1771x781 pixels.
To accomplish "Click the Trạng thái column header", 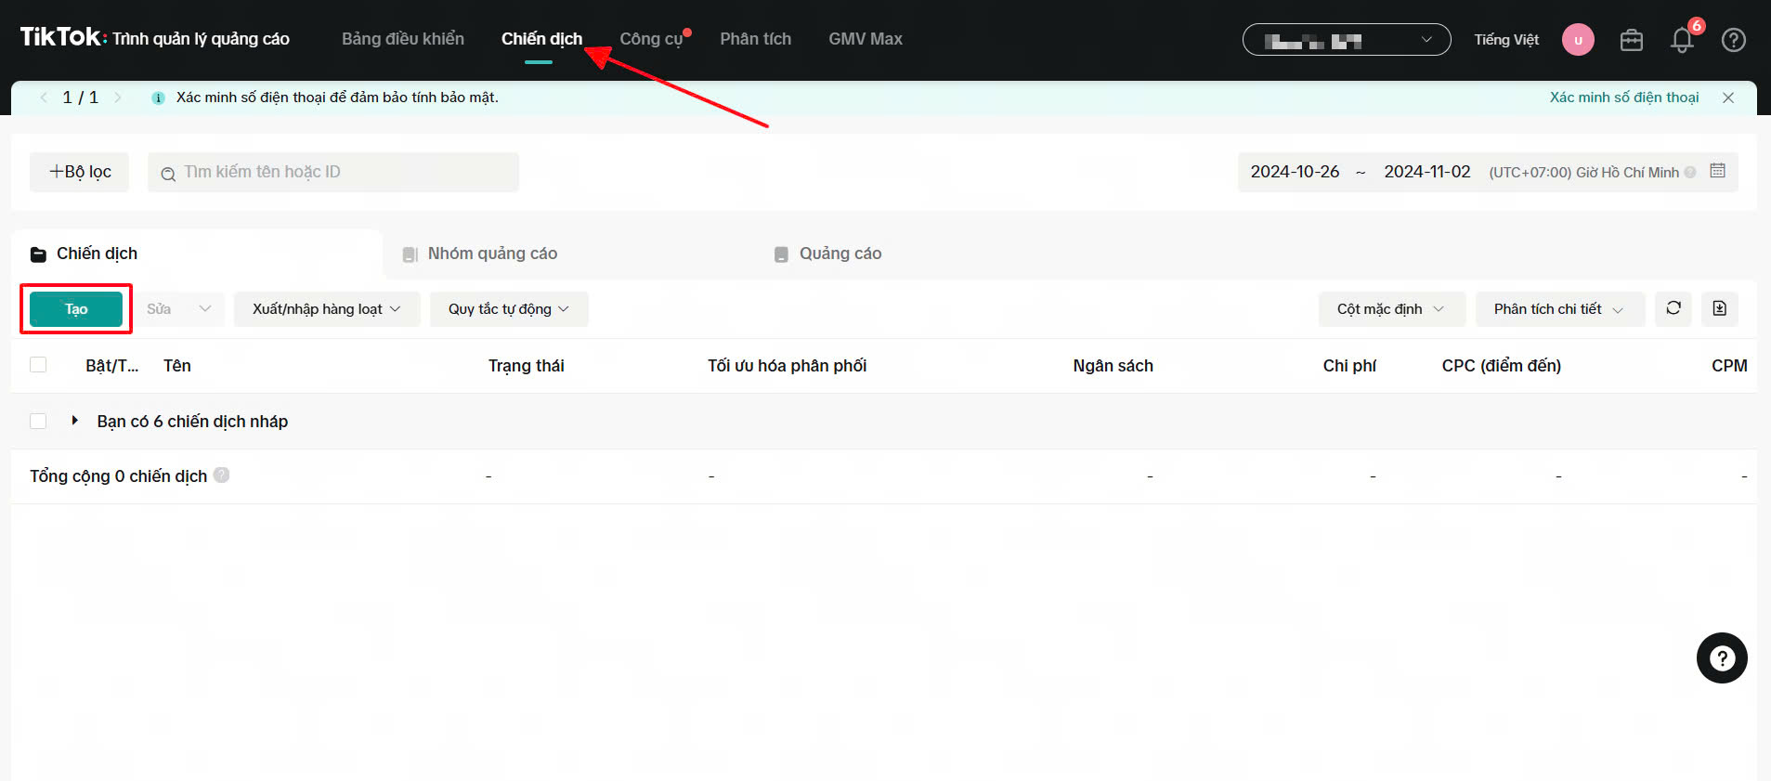I will [x=527, y=366].
